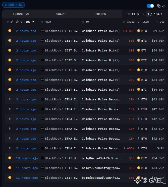The width and height of the screenshot is (168, 187).
Task: Remove the USD ≥ $1 filter chip
Action: point(6,5)
